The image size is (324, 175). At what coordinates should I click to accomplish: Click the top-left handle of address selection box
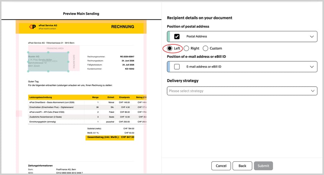[28, 52]
